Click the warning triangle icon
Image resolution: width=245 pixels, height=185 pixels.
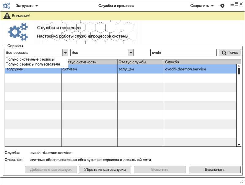(7, 16)
